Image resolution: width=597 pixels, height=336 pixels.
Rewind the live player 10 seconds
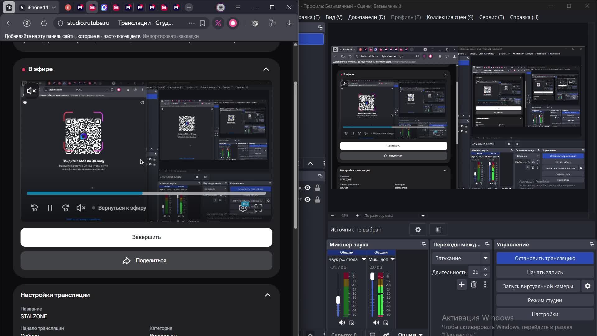pyautogui.click(x=35, y=208)
